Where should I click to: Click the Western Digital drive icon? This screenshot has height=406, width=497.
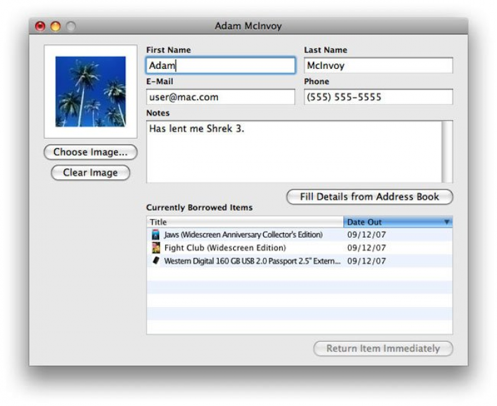(156, 261)
